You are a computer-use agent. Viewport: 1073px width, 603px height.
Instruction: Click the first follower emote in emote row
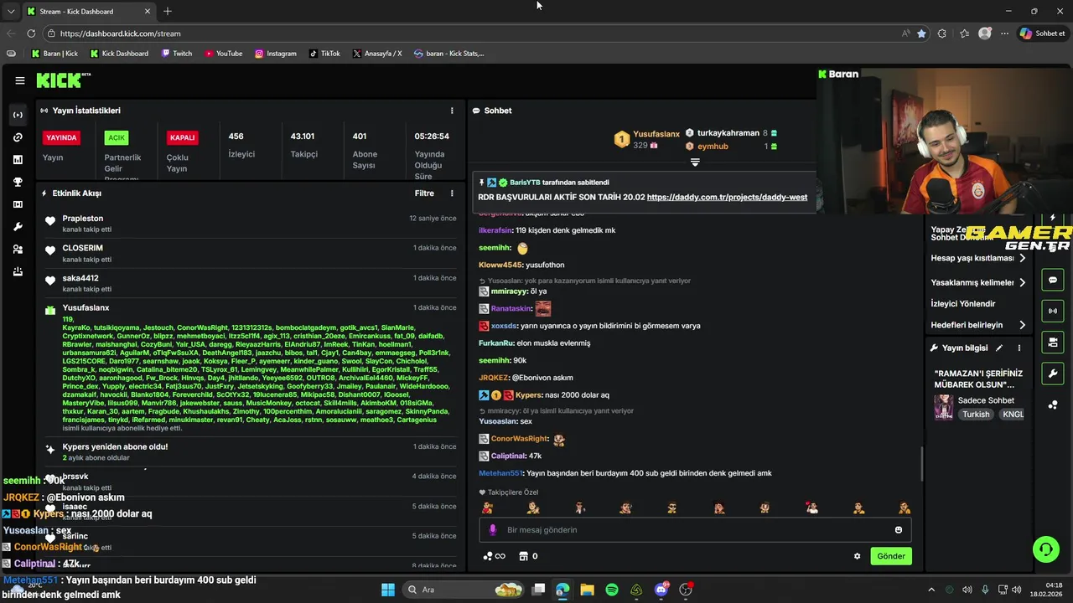487,508
